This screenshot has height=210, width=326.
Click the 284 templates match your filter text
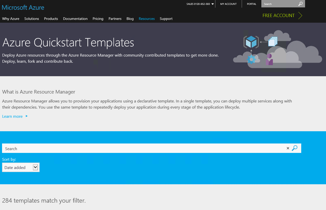(44, 201)
